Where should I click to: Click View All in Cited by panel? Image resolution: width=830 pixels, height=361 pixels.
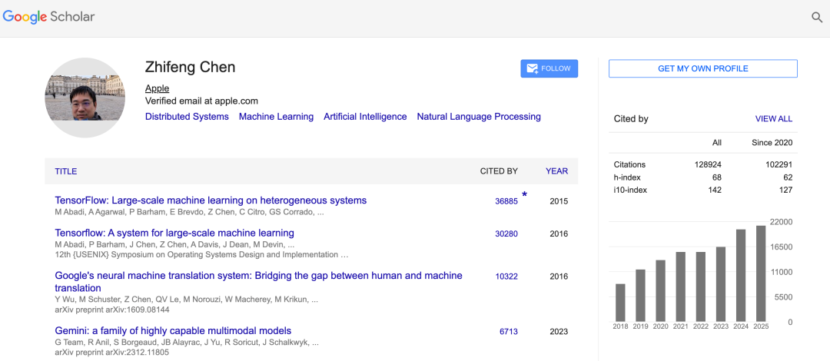(x=773, y=119)
